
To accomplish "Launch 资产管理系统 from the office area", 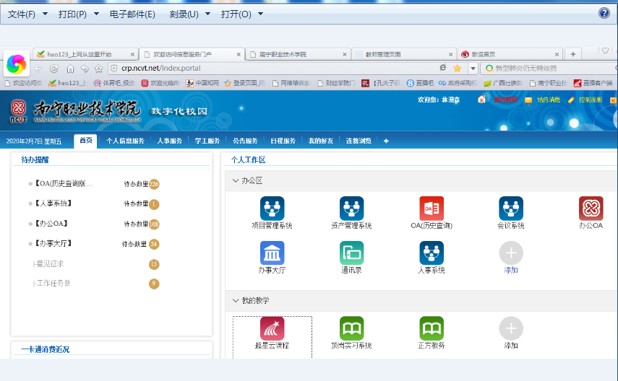I will 351,209.
